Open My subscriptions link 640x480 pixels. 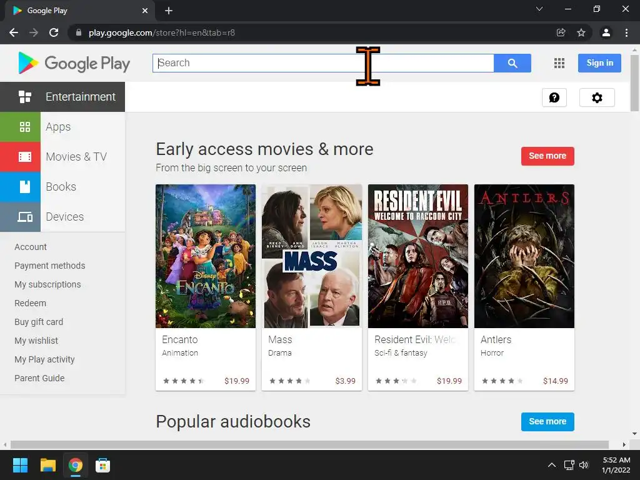tap(47, 284)
